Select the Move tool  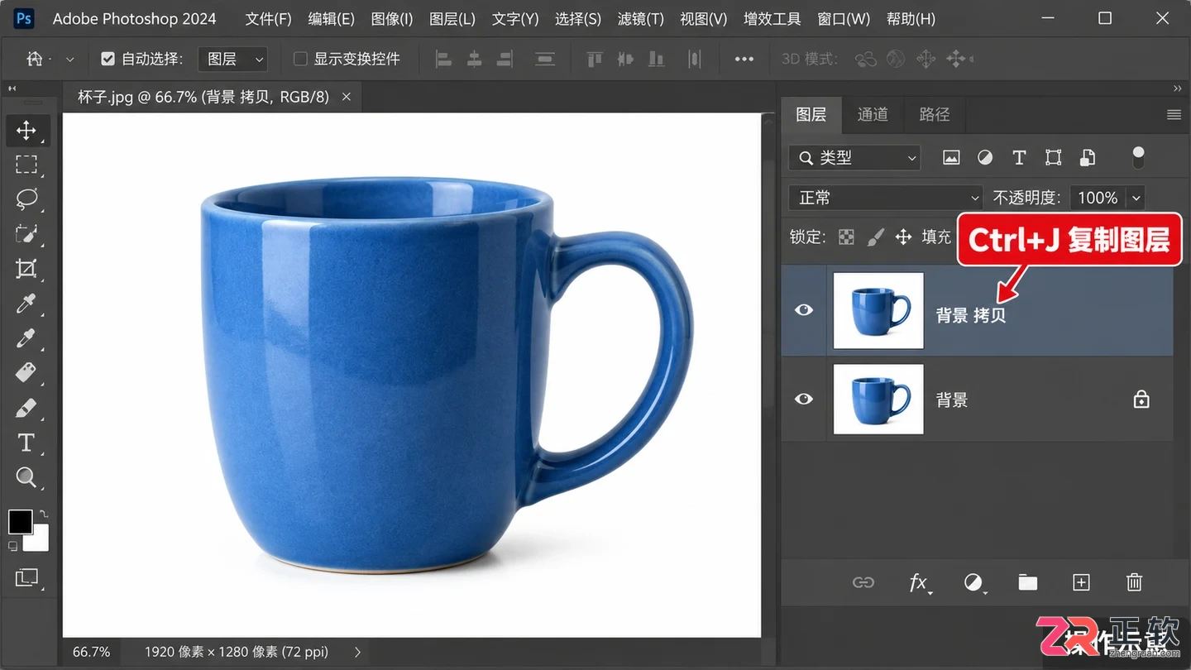point(26,130)
